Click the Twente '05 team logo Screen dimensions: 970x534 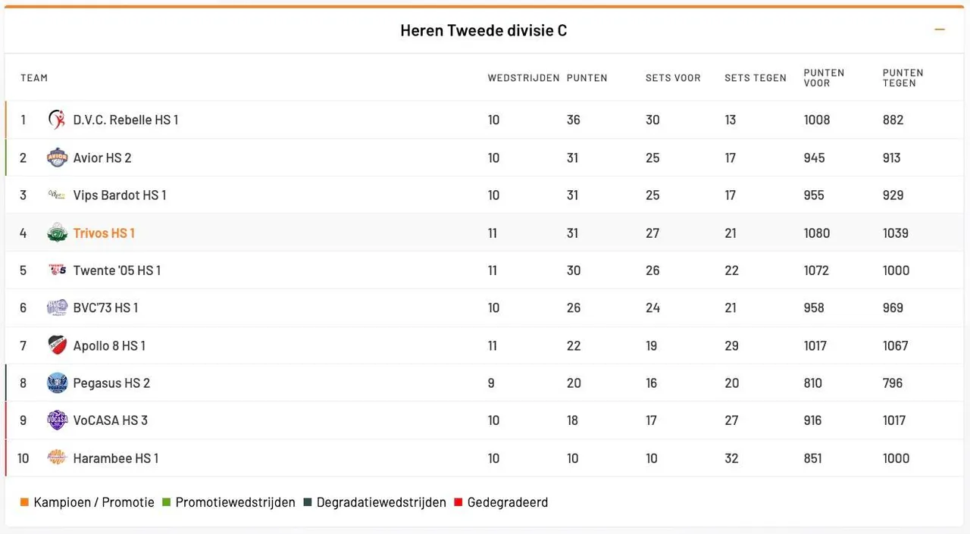point(57,270)
